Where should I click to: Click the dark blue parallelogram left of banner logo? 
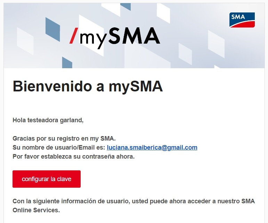click(x=52, y=29)
